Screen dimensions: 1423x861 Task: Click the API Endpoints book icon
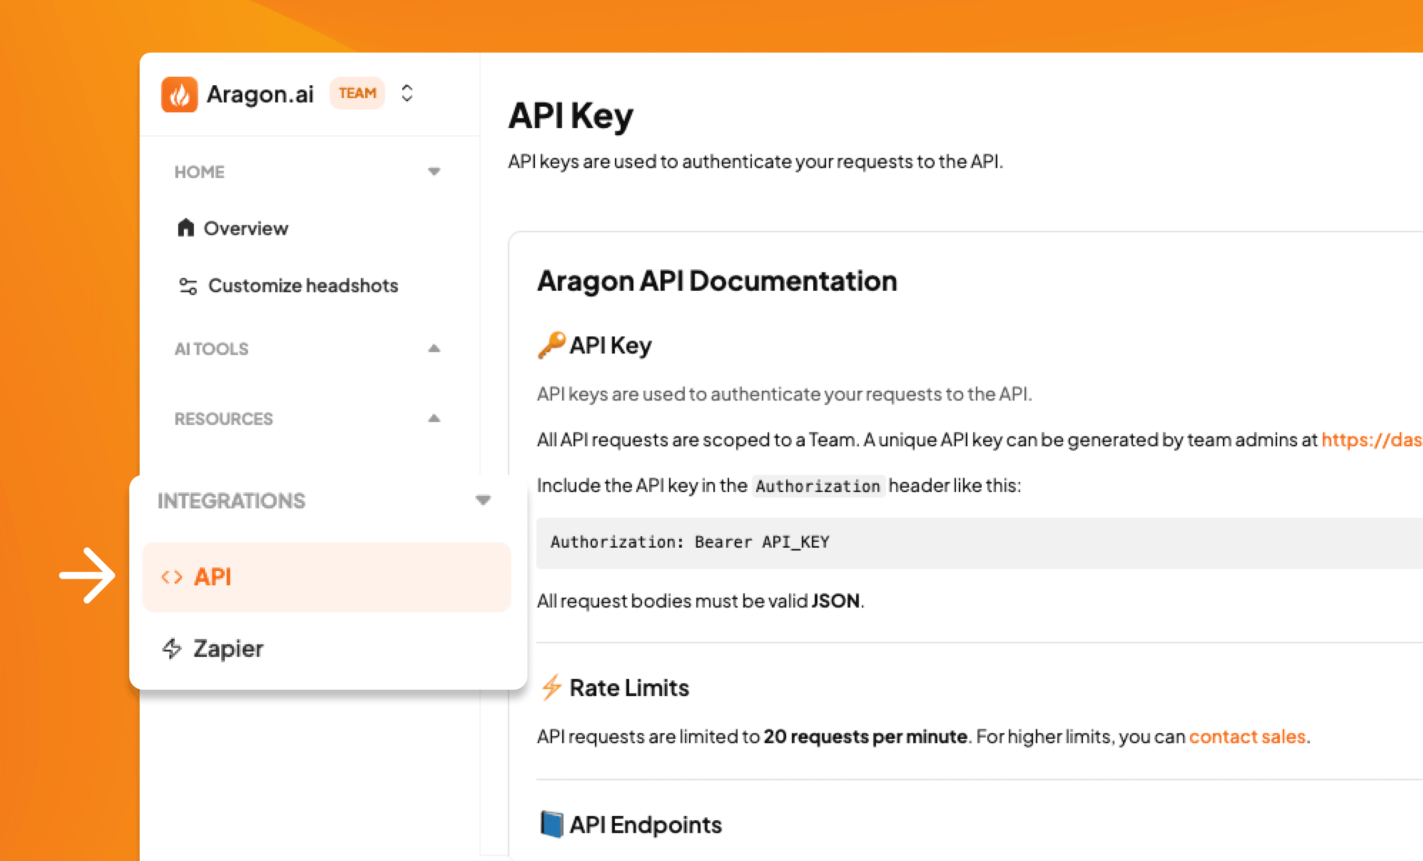coord(551,825)
